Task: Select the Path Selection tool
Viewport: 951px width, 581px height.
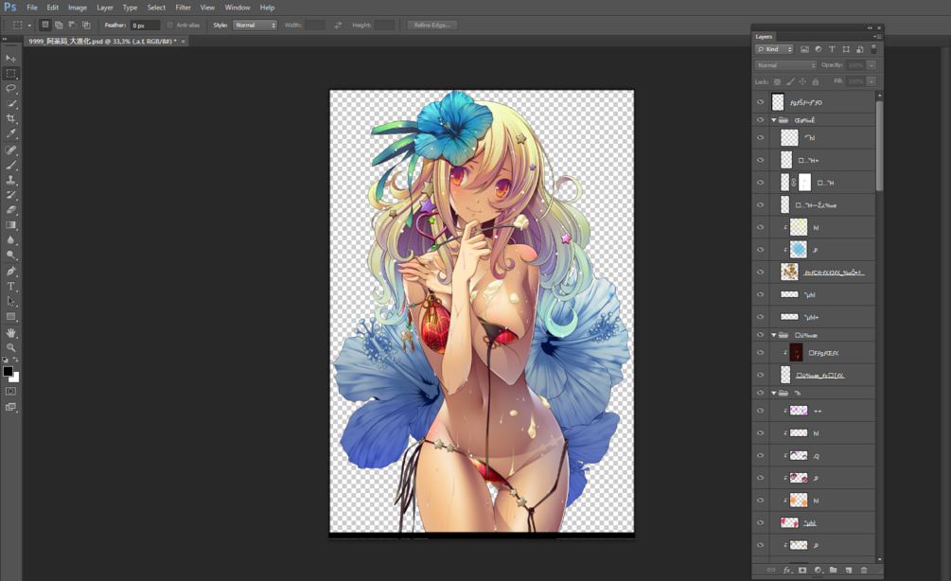Action: click(x=11, y=302)
